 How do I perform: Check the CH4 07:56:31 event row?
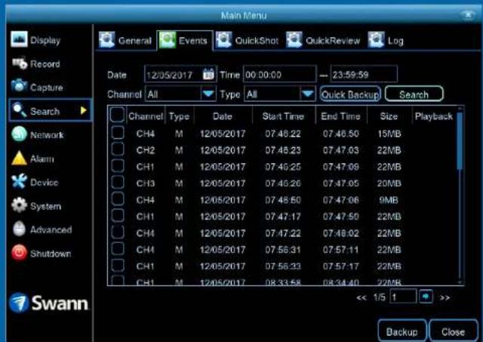point(118,248)
